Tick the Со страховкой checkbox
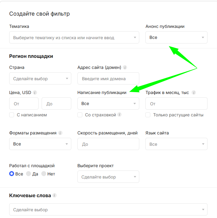This screenshot has height=218, width=217. coord(80,115)
